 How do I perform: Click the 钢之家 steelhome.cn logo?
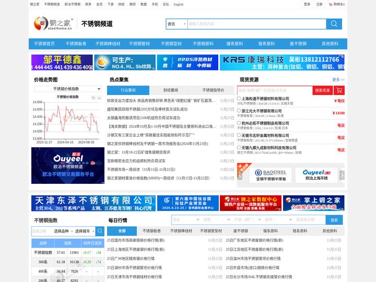pos(53,23)
